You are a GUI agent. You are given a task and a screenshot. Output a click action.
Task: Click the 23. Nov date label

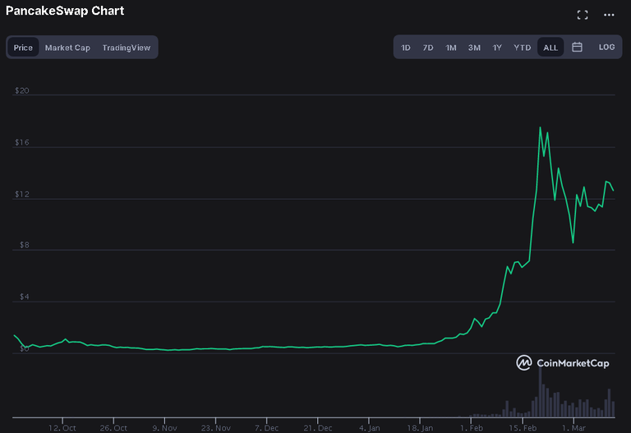(x=216, y=428)
